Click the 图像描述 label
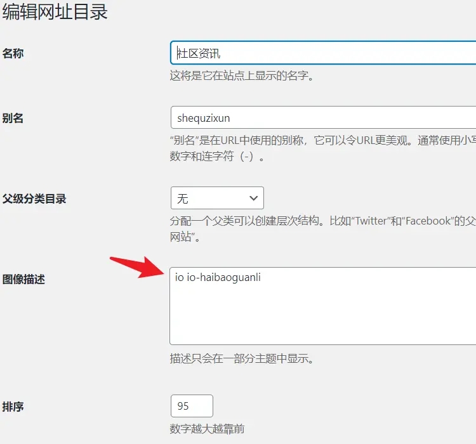Screen dimensions: 476x444 (24, 278)
